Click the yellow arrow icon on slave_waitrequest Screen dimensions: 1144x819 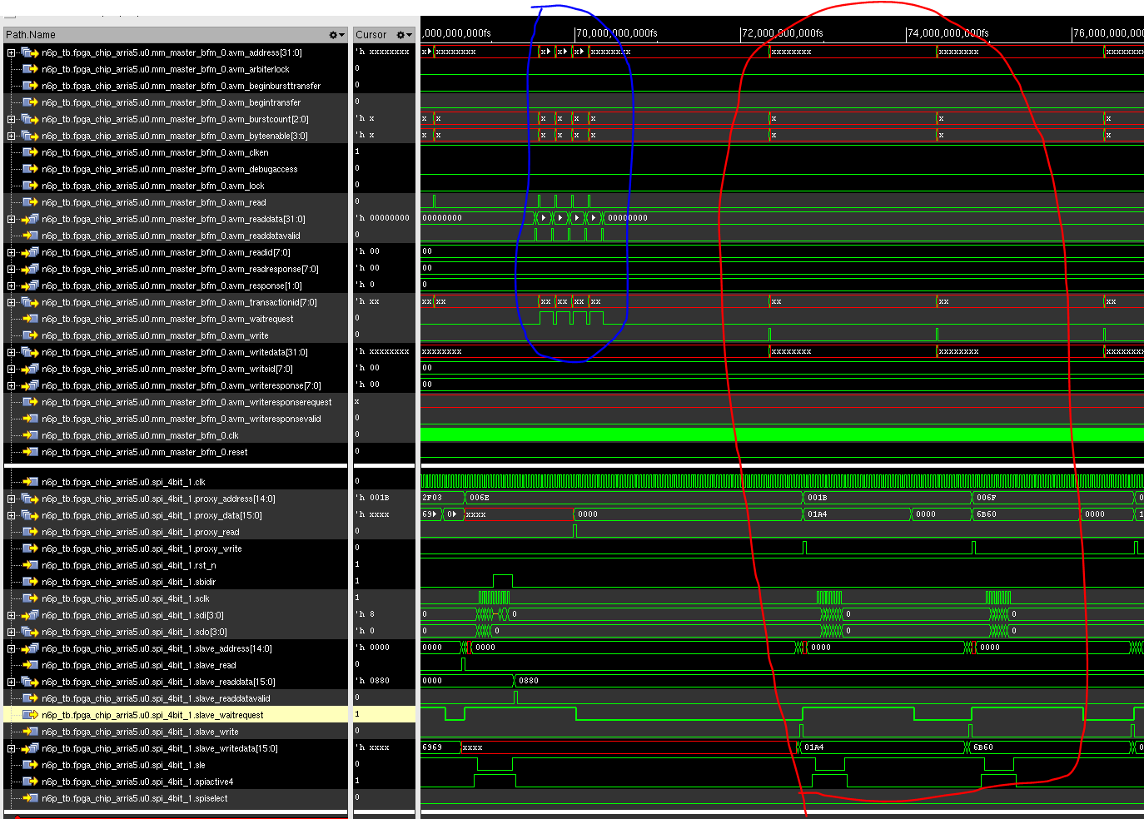pos(32,715)
